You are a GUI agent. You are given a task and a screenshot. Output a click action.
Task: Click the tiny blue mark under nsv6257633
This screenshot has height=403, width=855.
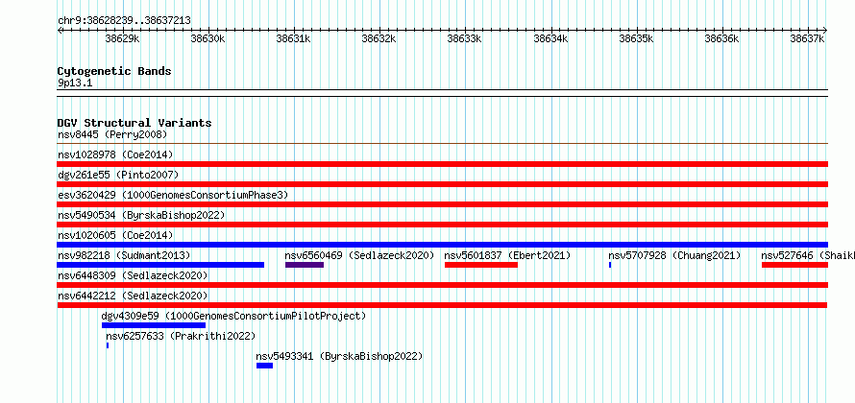point(108,345)
